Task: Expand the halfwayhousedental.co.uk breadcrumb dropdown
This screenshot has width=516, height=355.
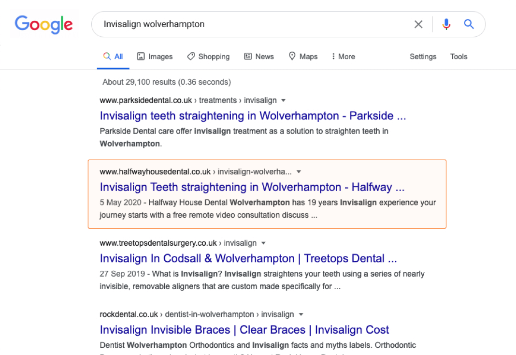Action: click(299, 171)
